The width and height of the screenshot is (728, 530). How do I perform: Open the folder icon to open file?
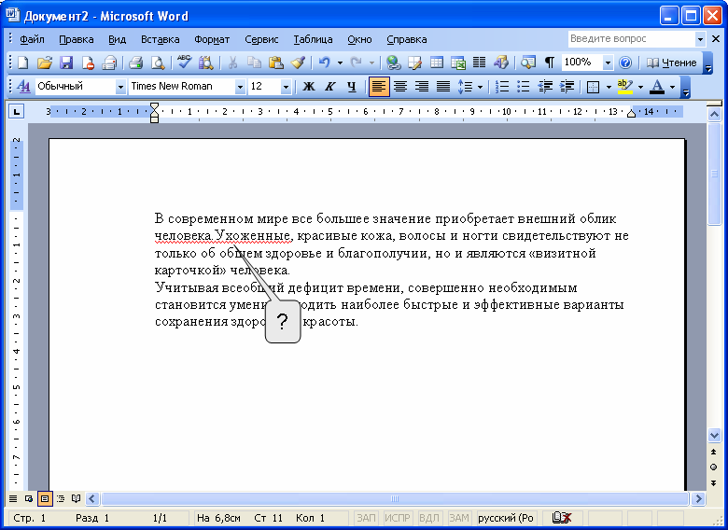[44, 63]
